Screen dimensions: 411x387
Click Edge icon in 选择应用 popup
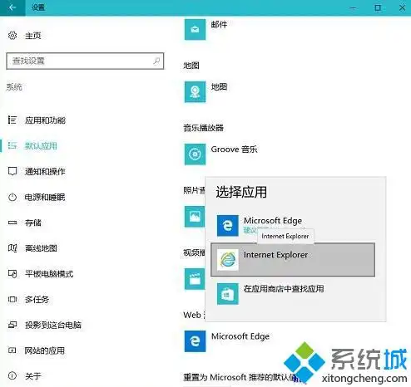[228, 226]
